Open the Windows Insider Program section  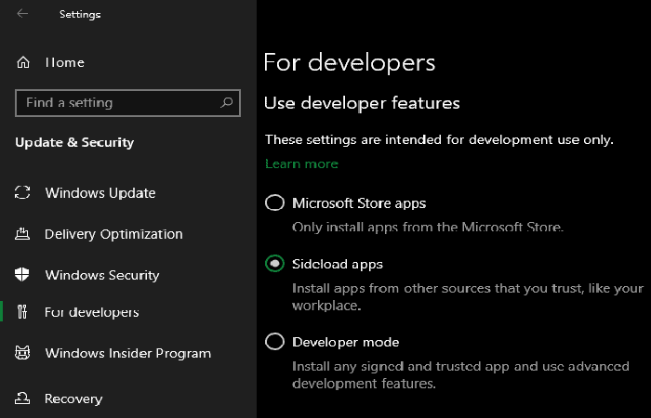[128, 353]
